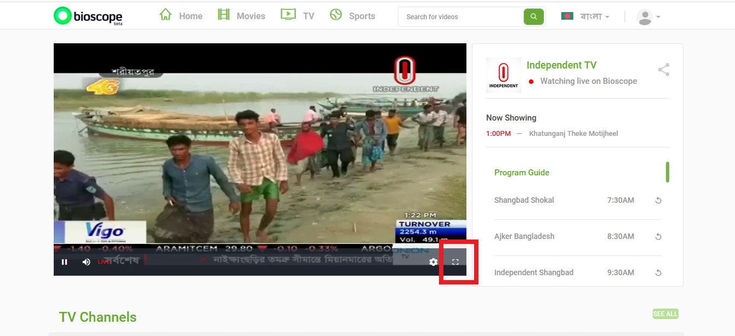This screenshot has height=336, width=735.
Task: Click Khatunganj Theke Motijheel now showing
Action: [x=573, y=134]
